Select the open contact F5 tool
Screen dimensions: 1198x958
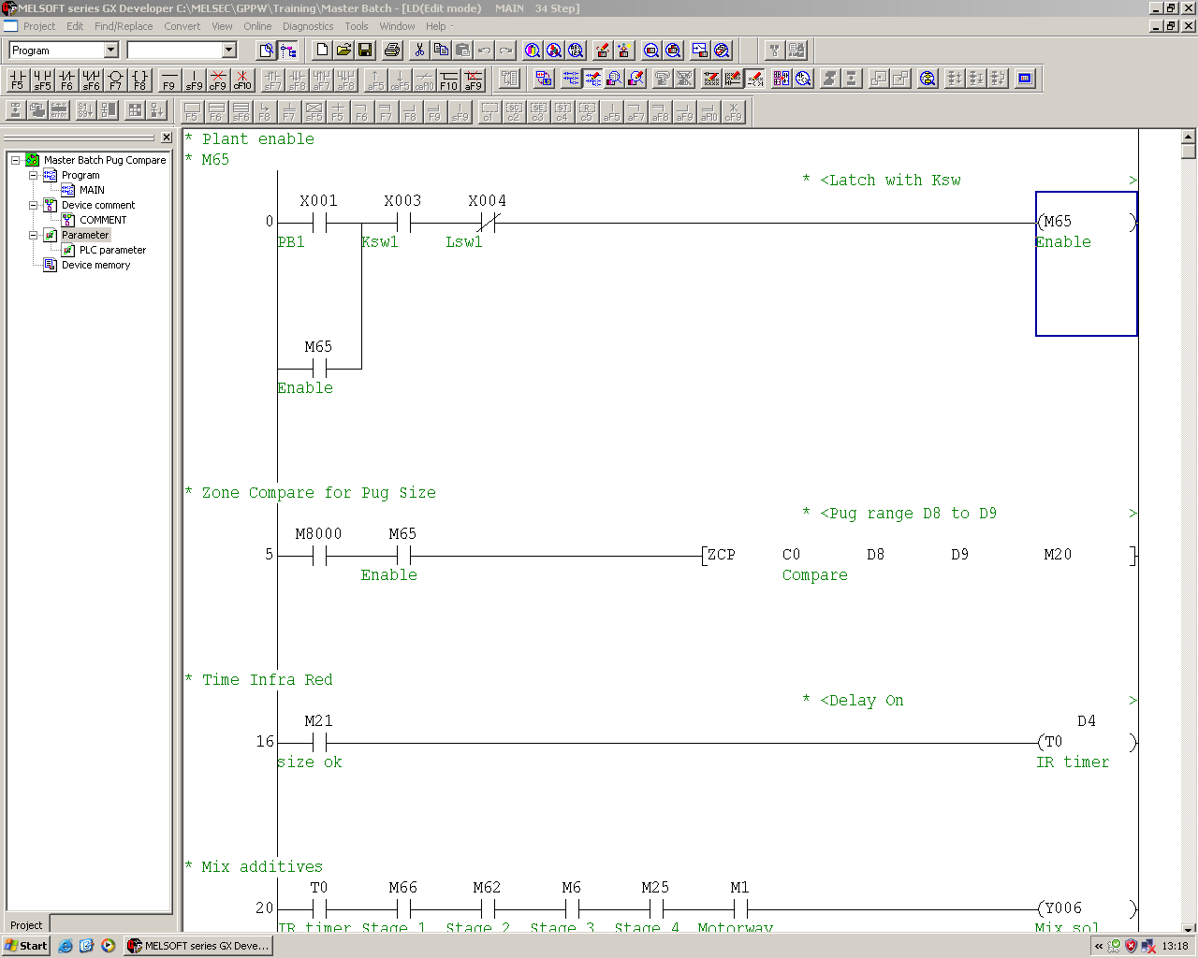coord(17,79)
